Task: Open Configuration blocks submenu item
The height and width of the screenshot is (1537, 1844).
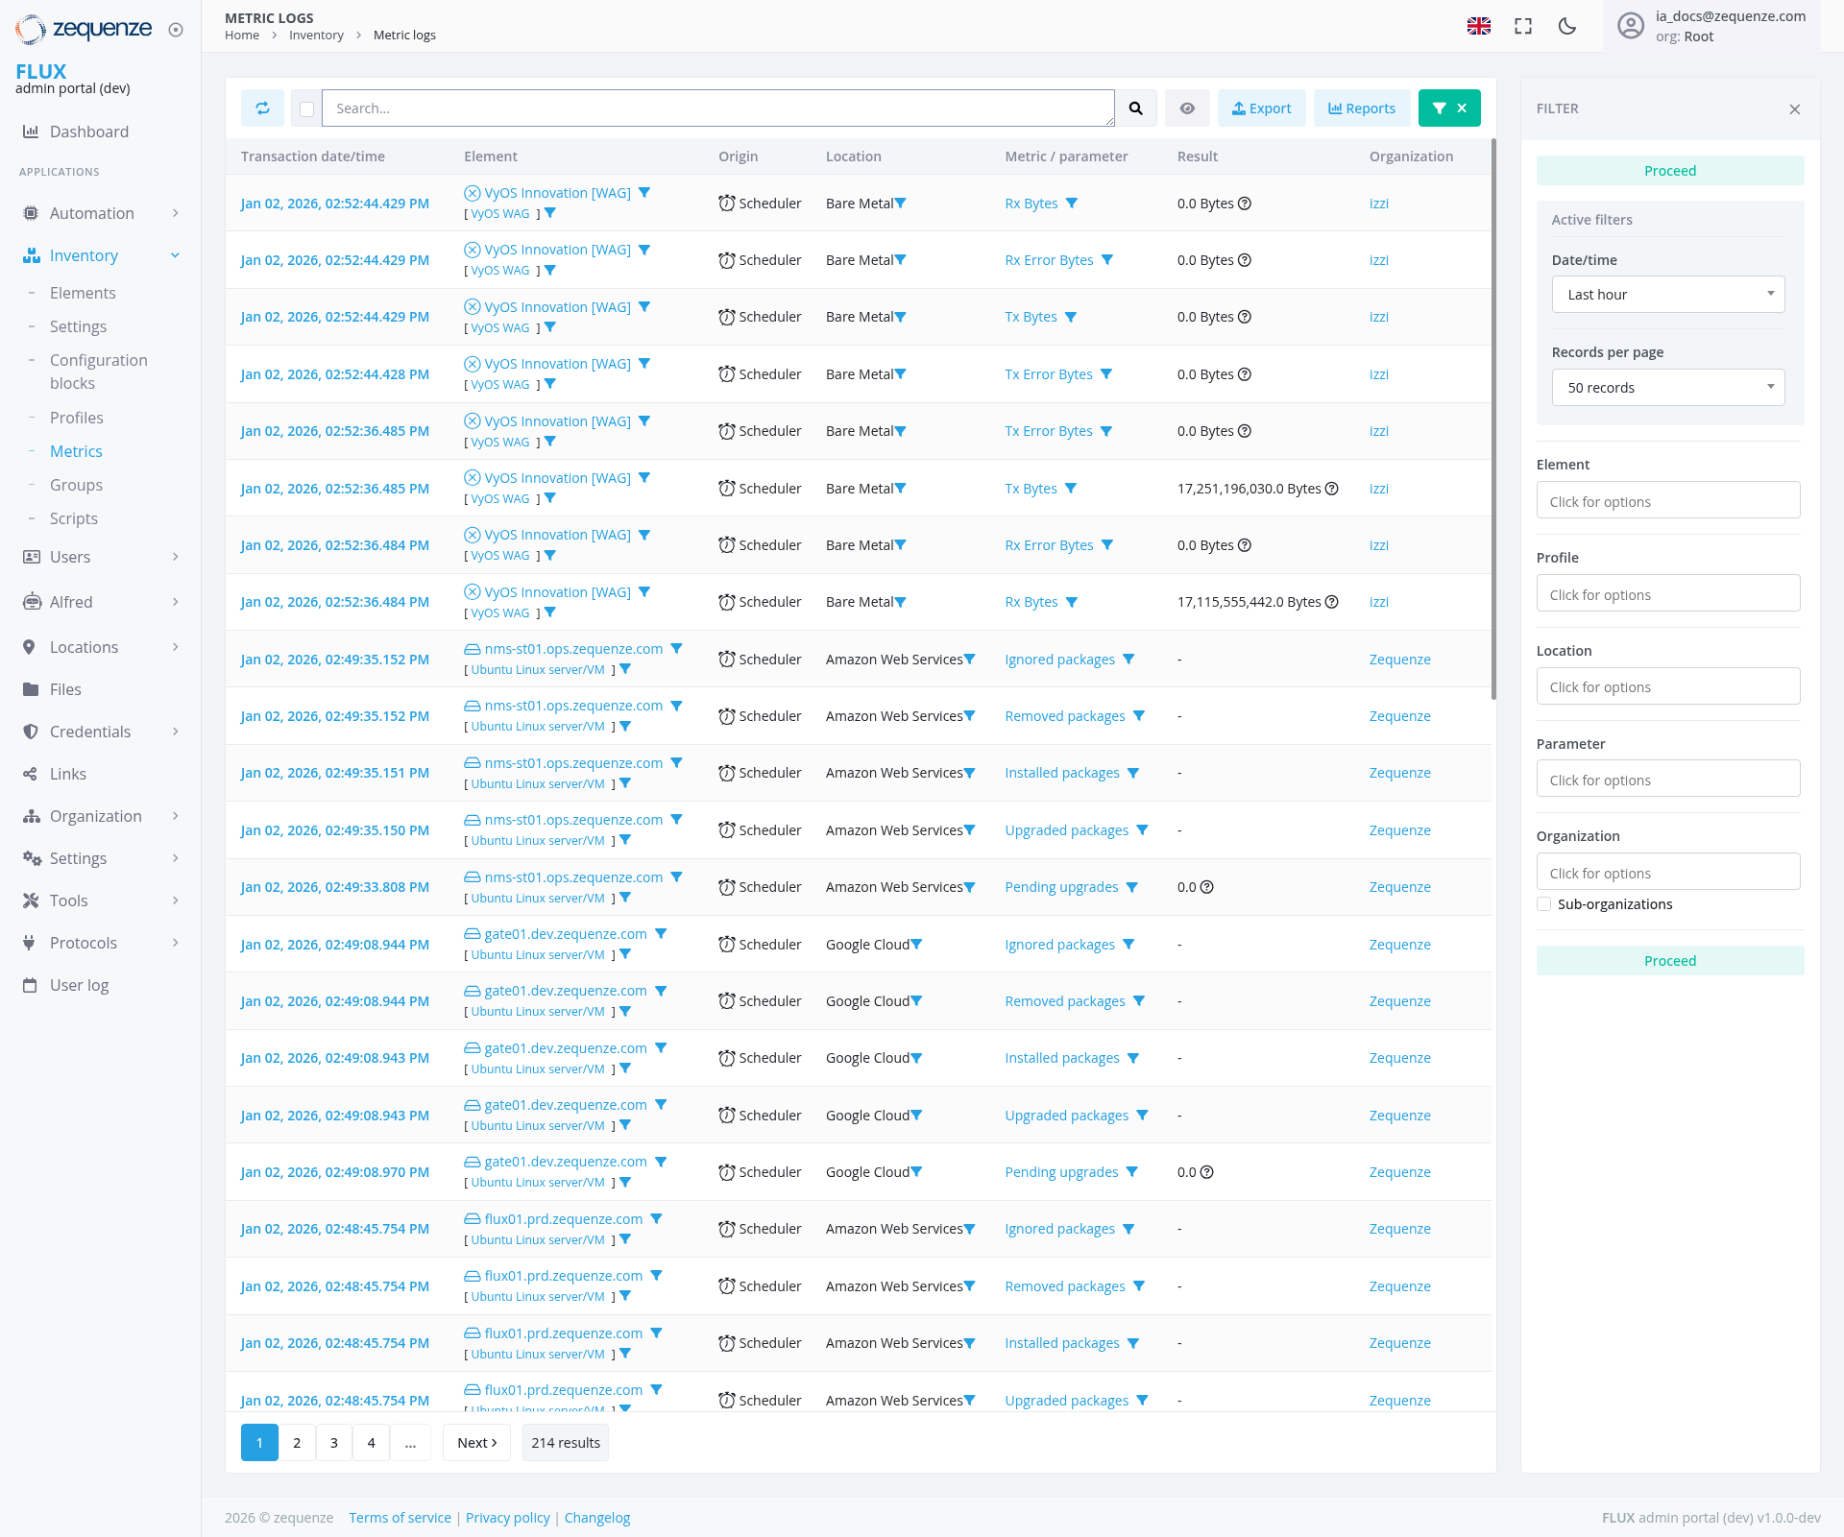Action: [x=99, y=372]
